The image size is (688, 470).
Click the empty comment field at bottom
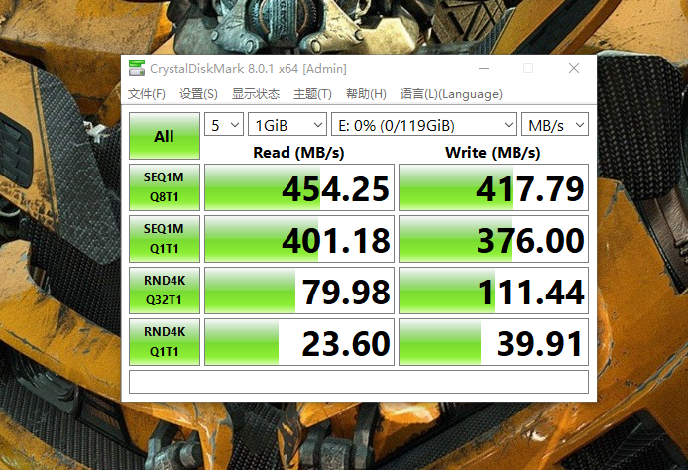pos(359,382)
